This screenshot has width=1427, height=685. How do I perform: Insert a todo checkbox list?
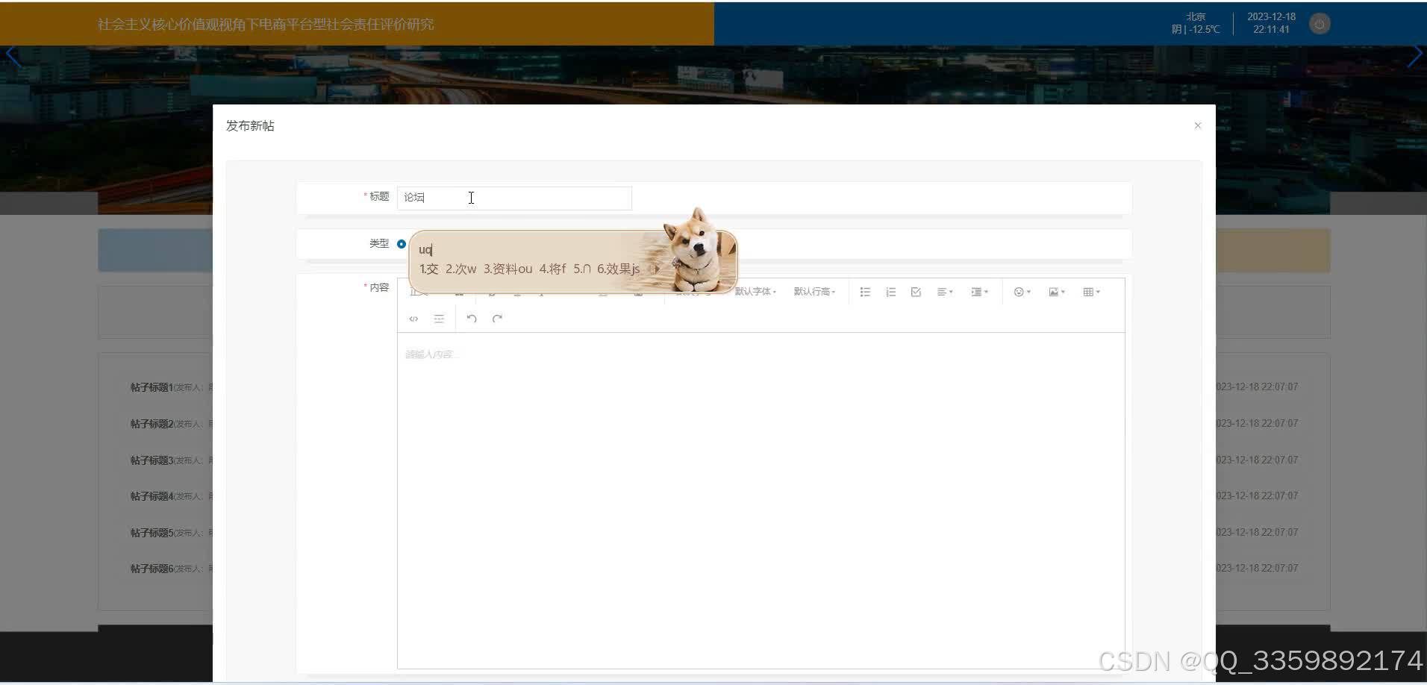(x=916, y=292)
